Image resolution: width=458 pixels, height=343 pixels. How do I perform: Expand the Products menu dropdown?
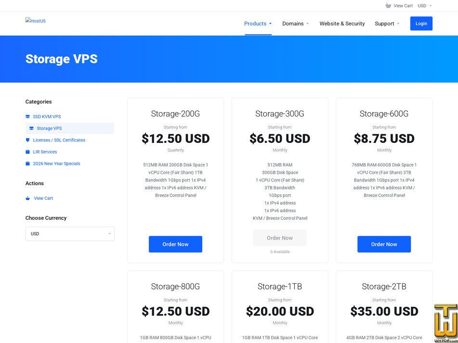tap(258, 24)
